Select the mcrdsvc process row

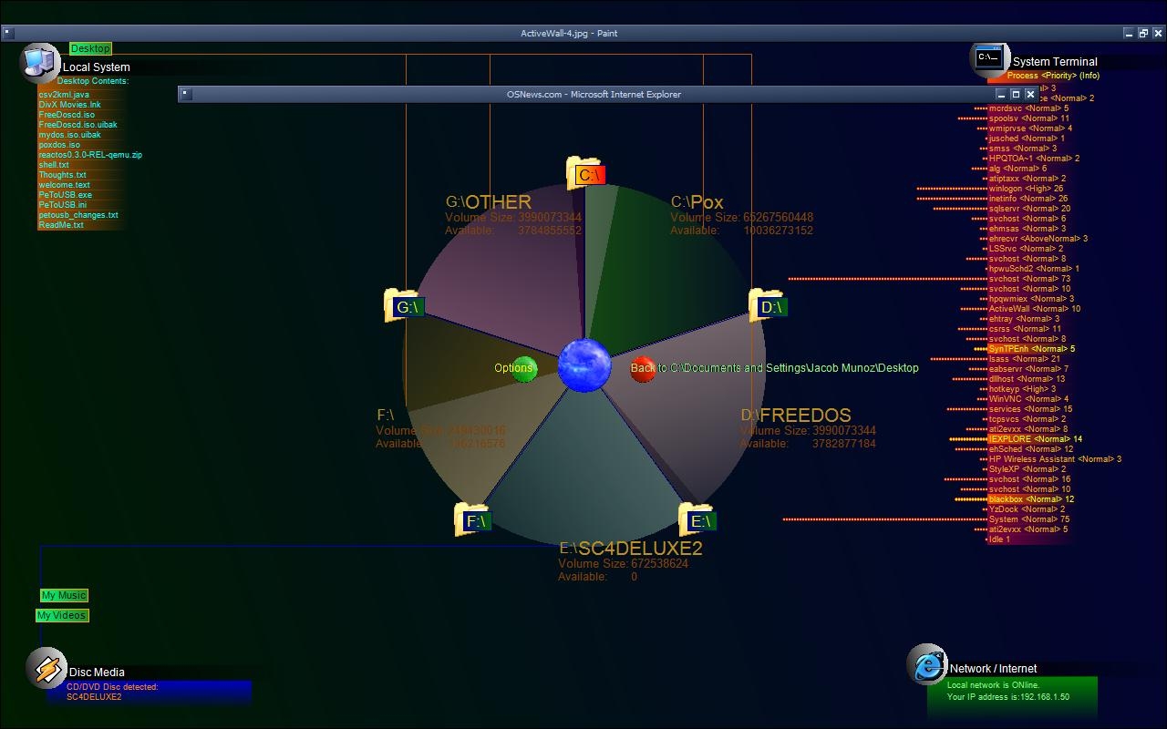pos(1028,108)
